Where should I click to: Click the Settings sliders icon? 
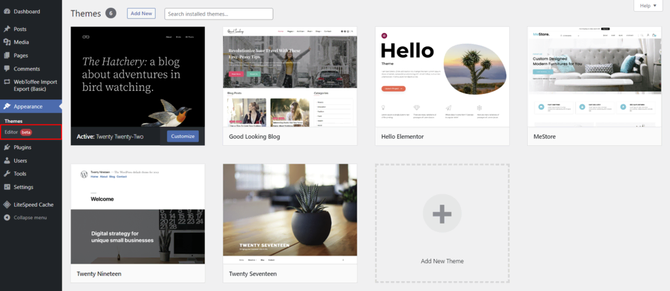click(7, 187)
